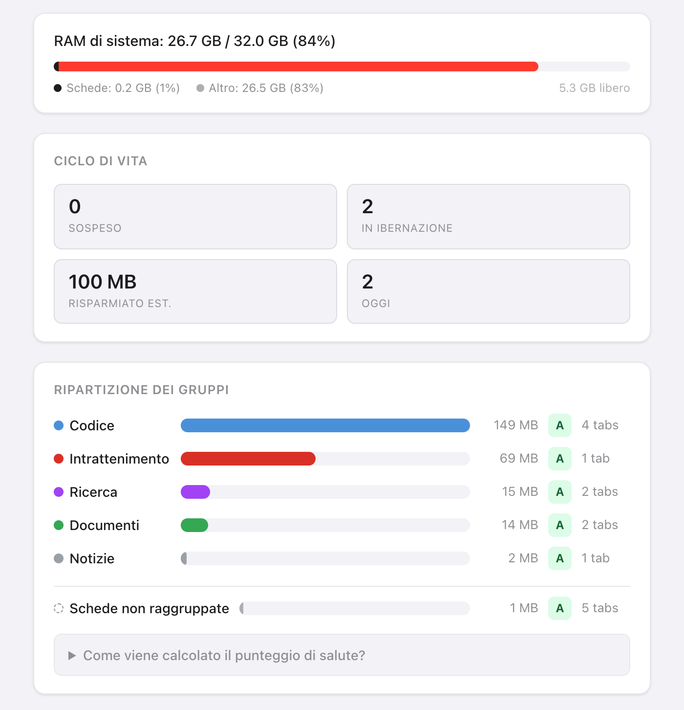
Task: Select the Documenti group name
Action: 105,525
